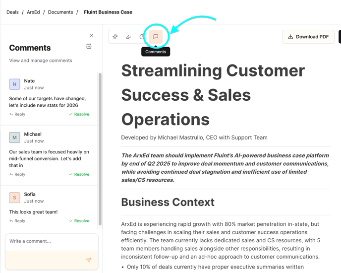Open ArxEd breadcrumb link
This screenshot has width=341, height=273.
pos(33,12)
